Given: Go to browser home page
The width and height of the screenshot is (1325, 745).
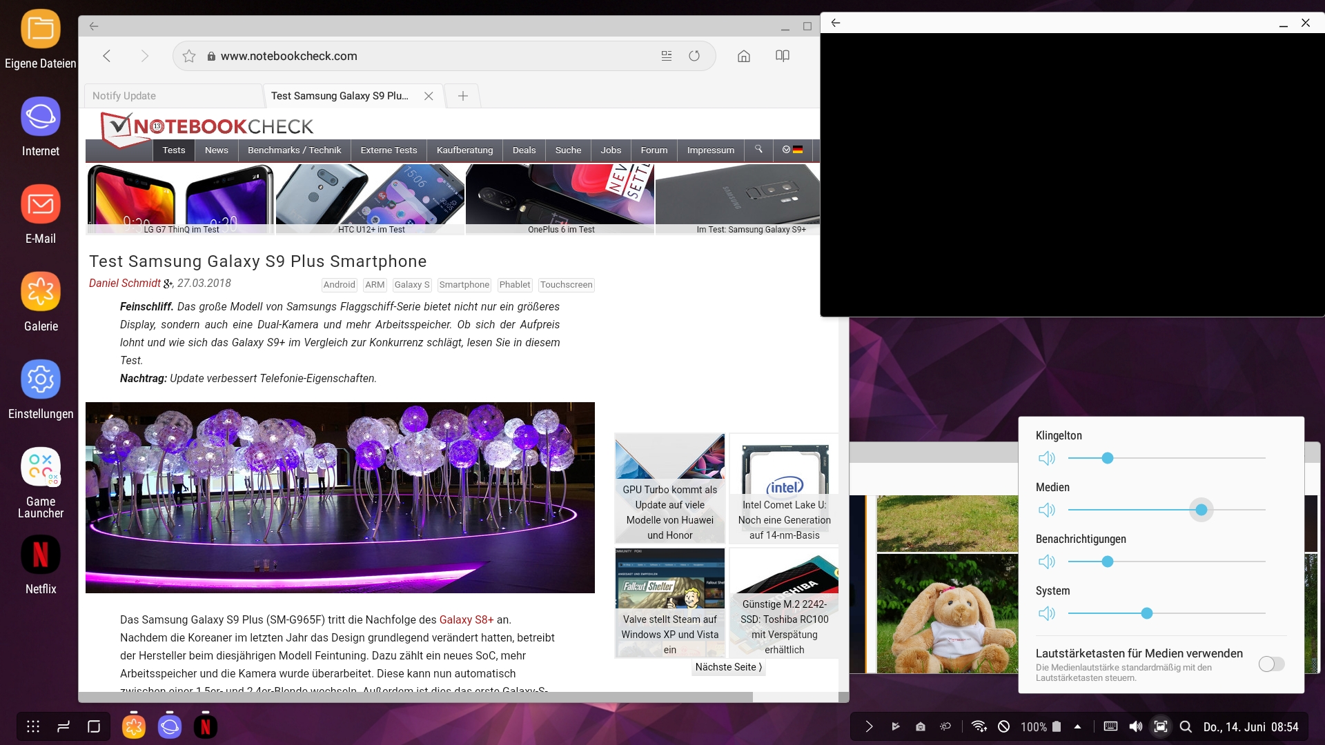Looking at the screenshot, I should click(744, 56).
